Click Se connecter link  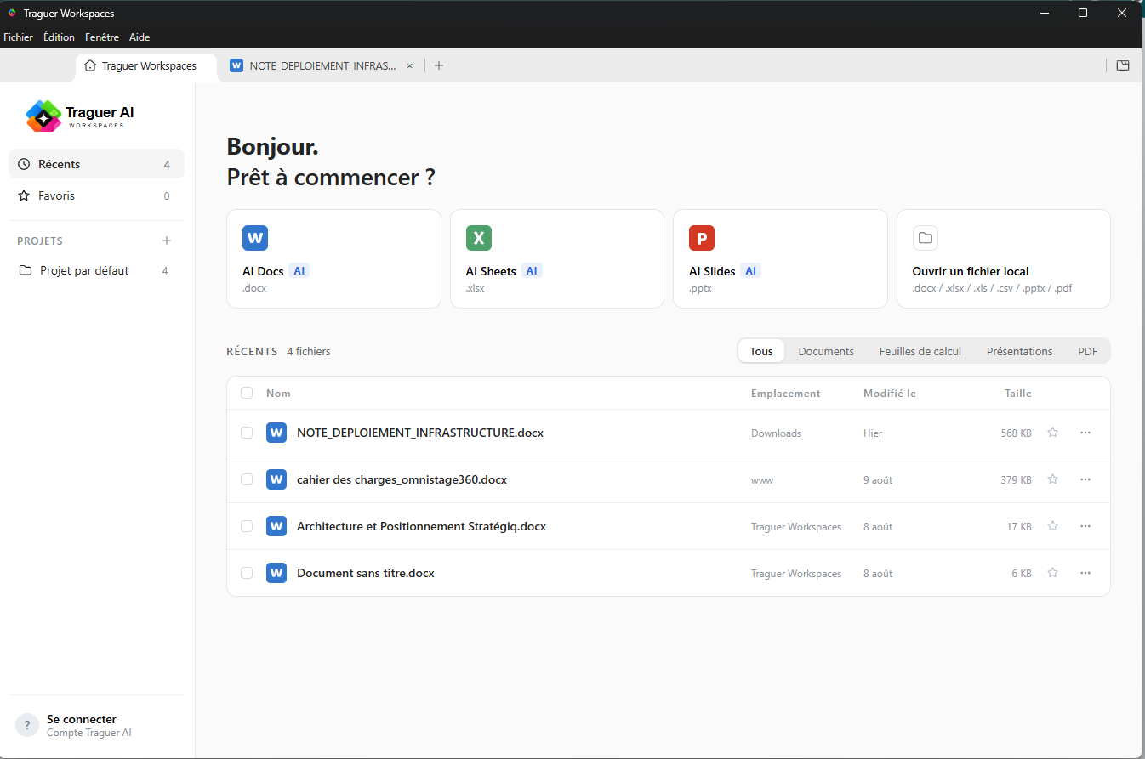coord(82,719)
